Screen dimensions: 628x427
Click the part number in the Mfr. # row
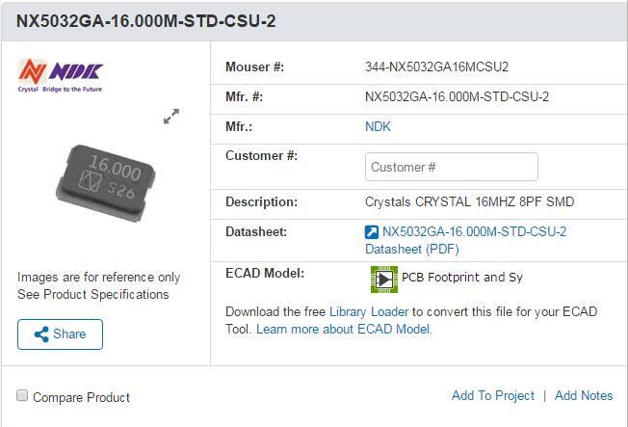[x=457, y=96]
